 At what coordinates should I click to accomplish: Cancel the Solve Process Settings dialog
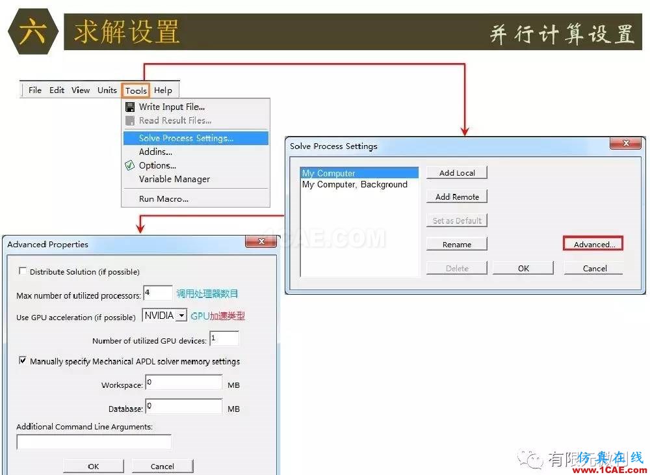pyautogui.click(x=594, y=268)
